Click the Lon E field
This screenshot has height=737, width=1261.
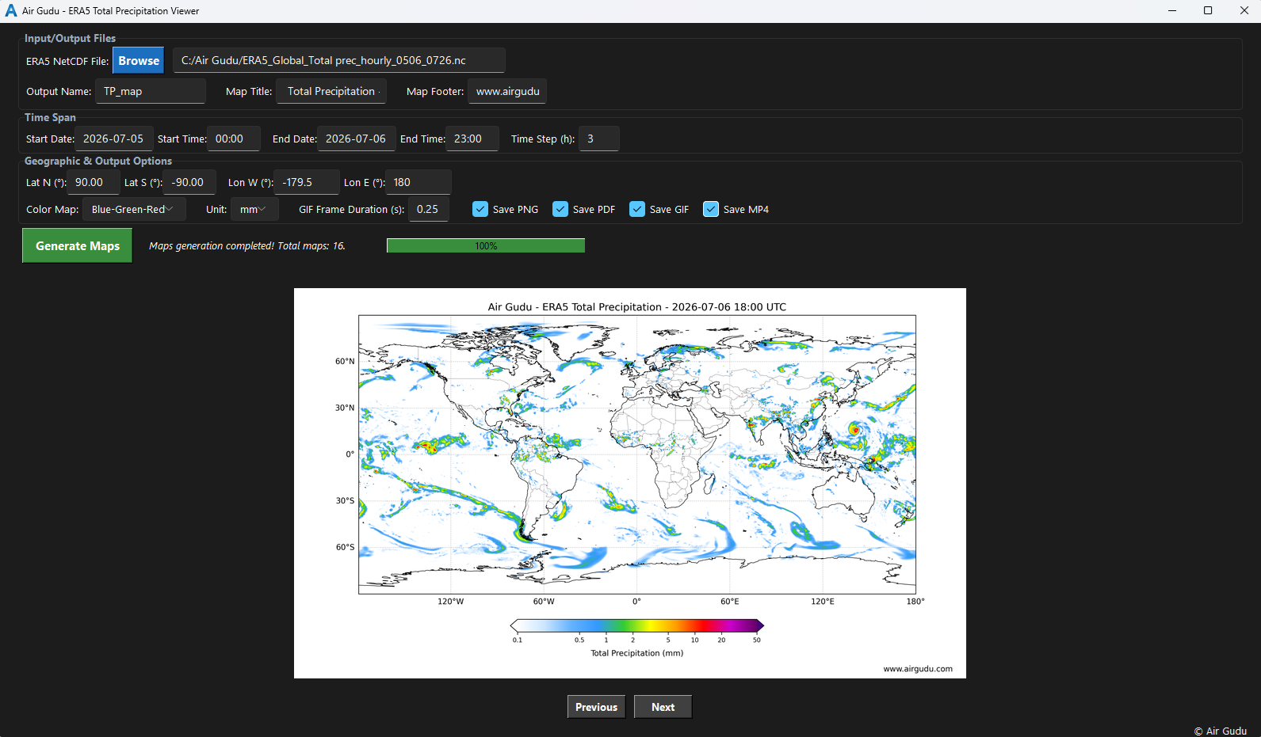(418, 182)
